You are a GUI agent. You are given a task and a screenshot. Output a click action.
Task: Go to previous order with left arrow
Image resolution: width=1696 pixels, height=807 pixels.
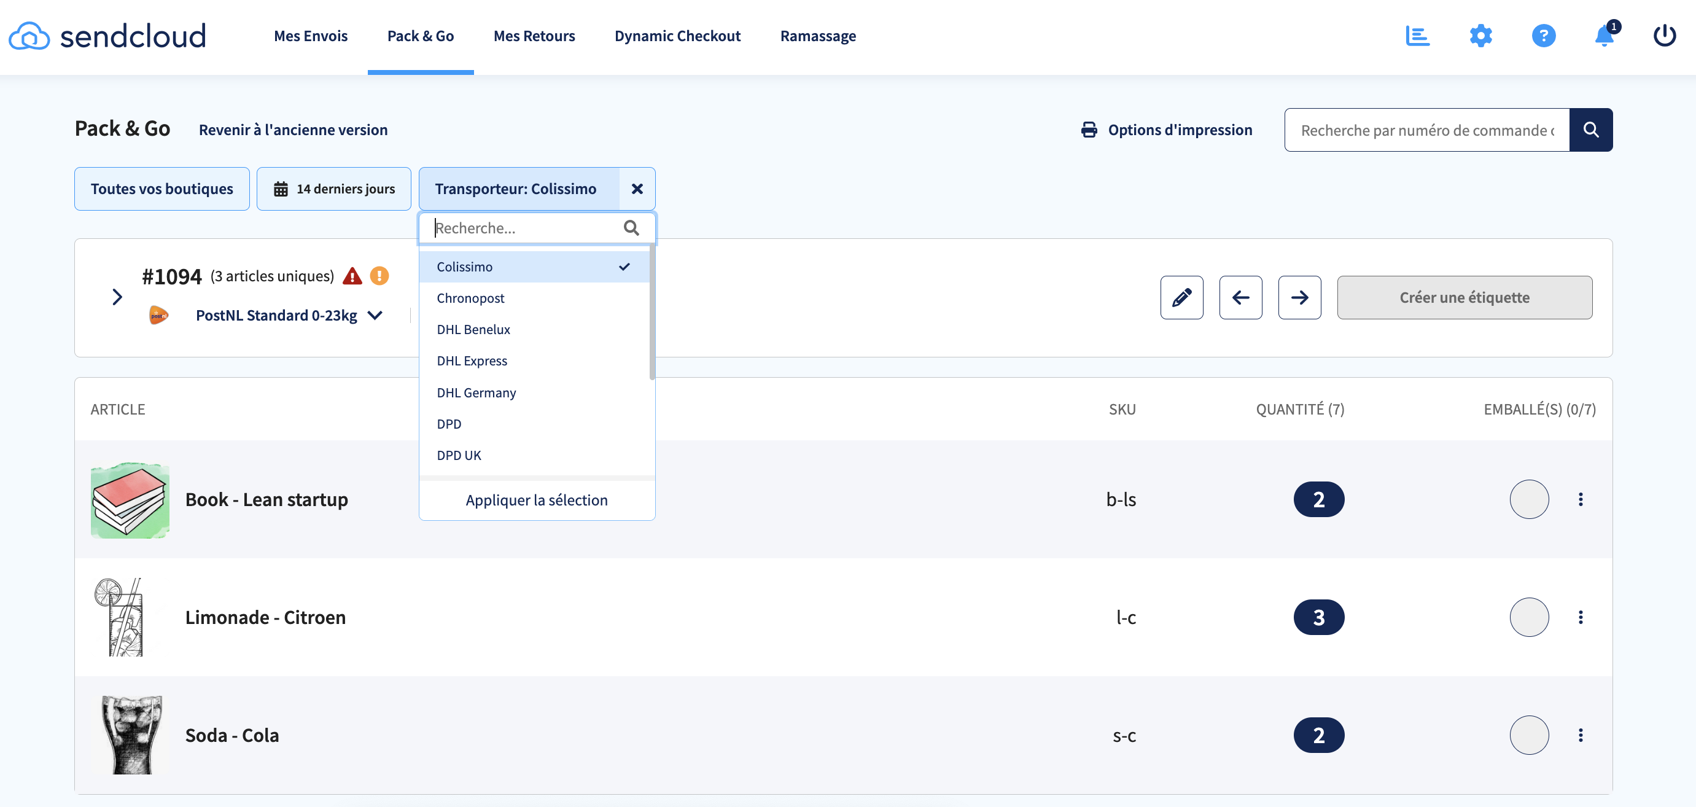[1240, 297]
